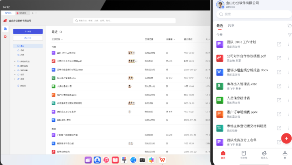Open 客户订单明细表.pptx in desktop file list
This screenshot has height=165, width=292.
tap(67, 95)
